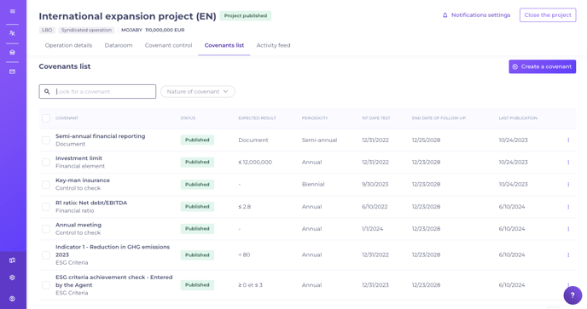Screen dimensions: 587x309
Task: Click the Create a covenant button
Action: tap(542, 66)
